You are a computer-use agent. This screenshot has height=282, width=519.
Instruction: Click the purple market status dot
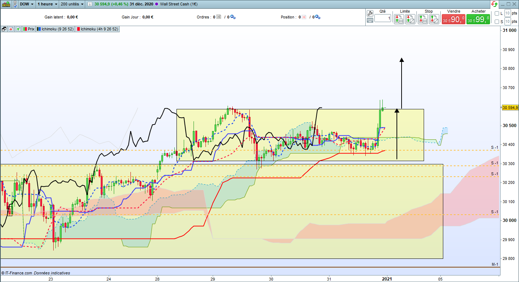point(156,4)
